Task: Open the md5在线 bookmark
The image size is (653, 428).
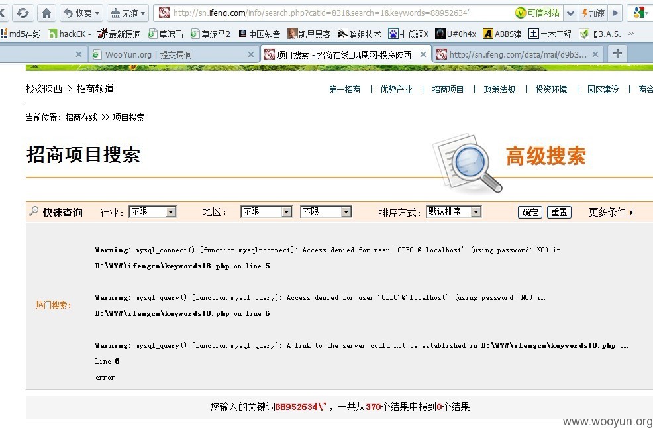Action: 21,34
